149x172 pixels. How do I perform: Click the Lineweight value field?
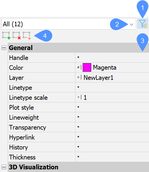(x=112, y=117)
